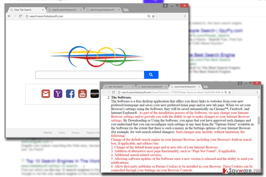Click the blue search button with magnifier
The height and width of the screenshot is (177, 266).
click(151, 75)
